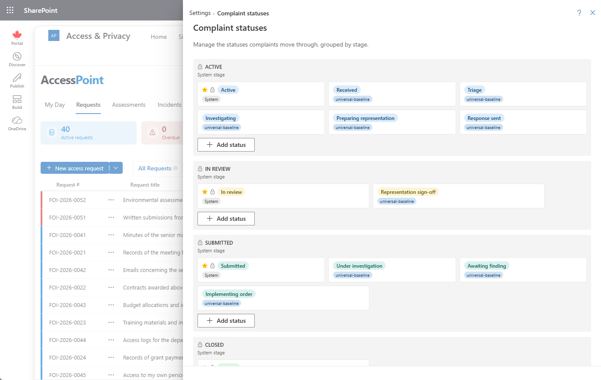Switch to the Incidents tab

pyautogui.click(x=169, y=105)
